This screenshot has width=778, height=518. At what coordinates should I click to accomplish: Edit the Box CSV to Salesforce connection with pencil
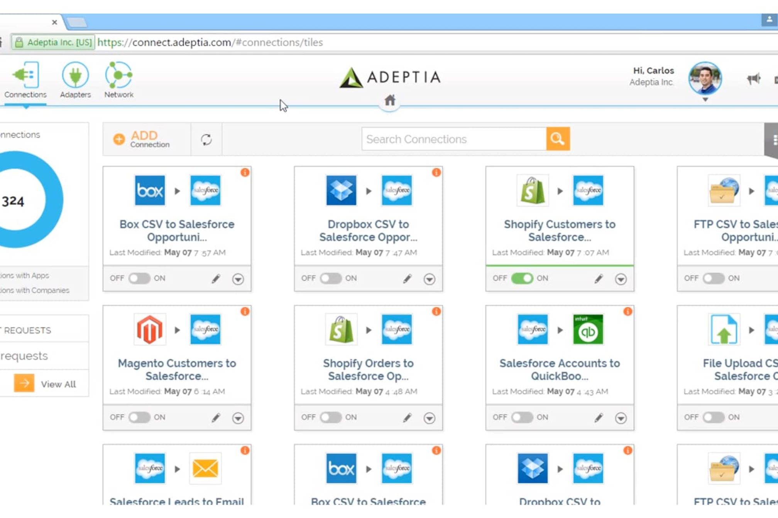point(216,279)
